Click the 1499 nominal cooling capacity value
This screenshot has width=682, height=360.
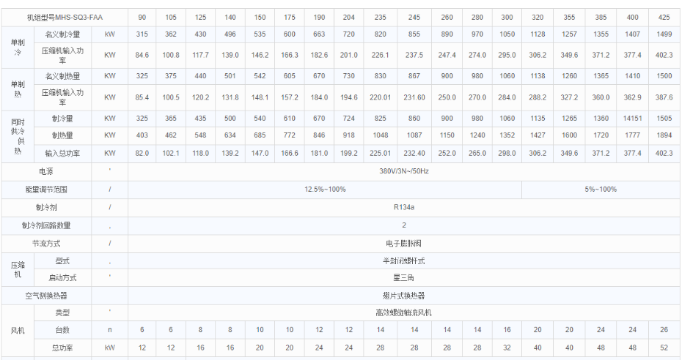664,33
